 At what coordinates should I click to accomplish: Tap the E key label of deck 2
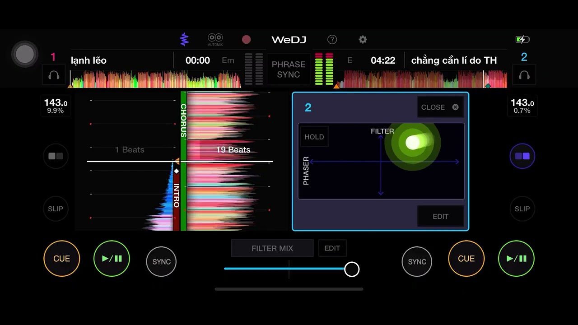(x=350, y=60)
